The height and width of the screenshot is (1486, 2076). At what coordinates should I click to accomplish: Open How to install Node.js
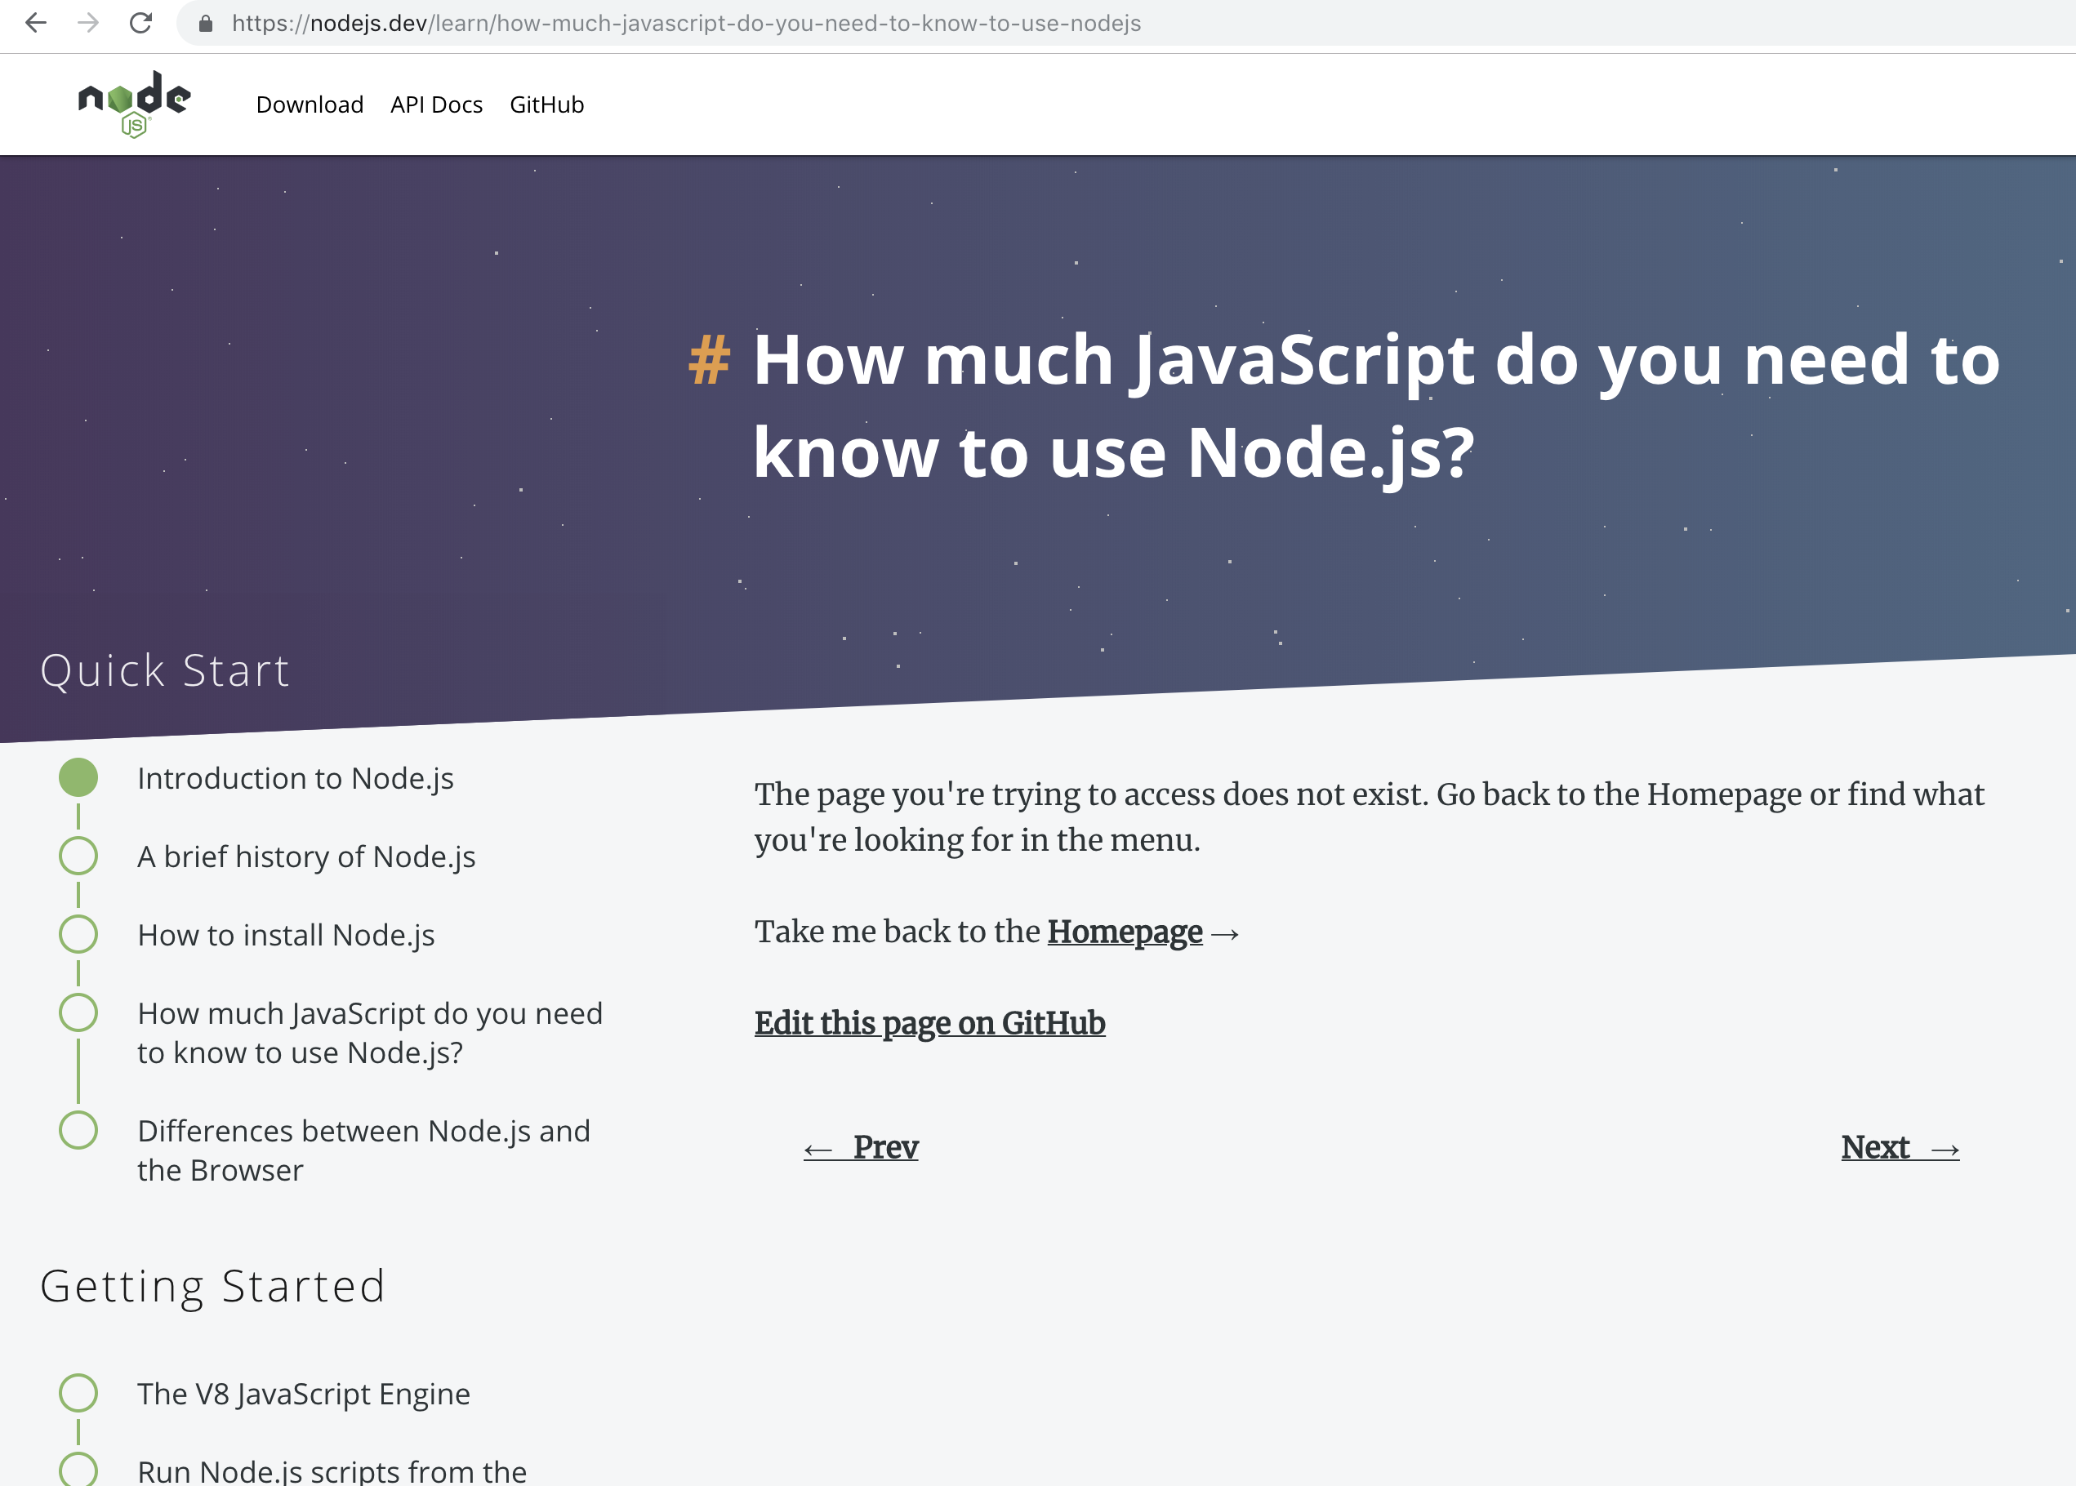tap(287, 935)
